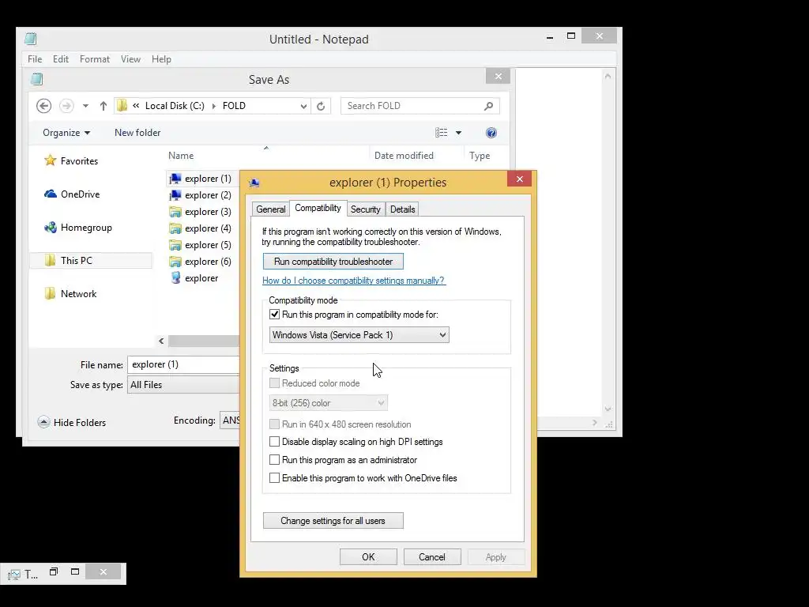Click the change view icon in Save As toolbar
Screen dimensions: 809x607
[441, 133]
